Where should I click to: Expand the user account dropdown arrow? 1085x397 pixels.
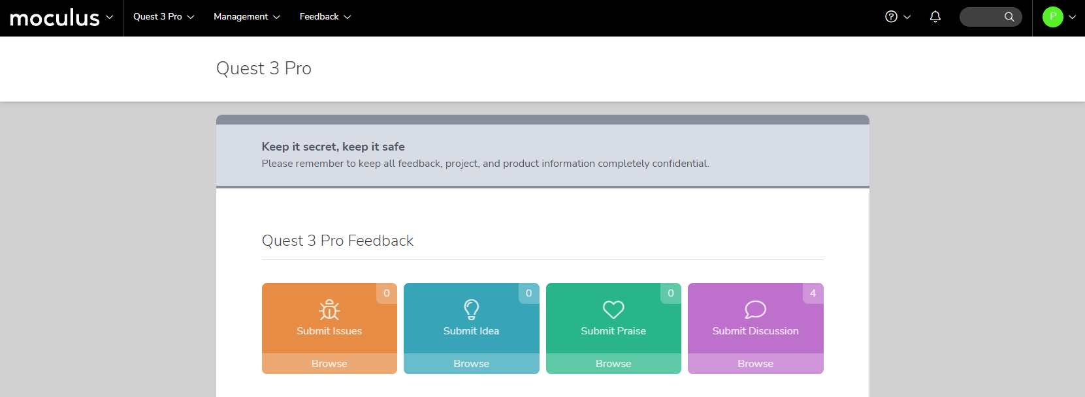(1072, 17)
